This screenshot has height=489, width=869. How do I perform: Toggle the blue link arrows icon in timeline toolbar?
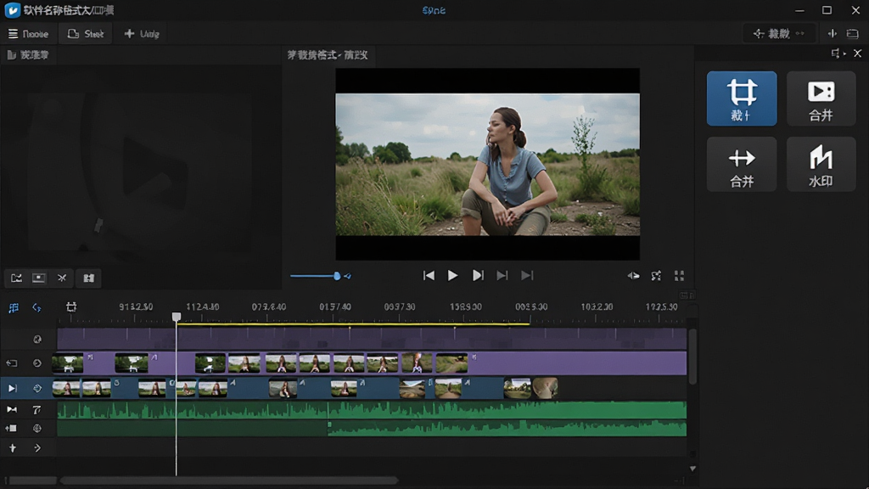36,307
